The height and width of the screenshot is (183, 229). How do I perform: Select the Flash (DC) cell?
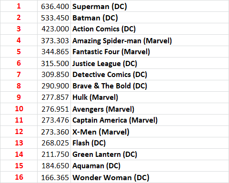click(149, 143)
